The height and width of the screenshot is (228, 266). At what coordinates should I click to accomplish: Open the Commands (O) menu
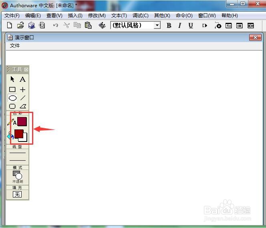click(184, 16)
